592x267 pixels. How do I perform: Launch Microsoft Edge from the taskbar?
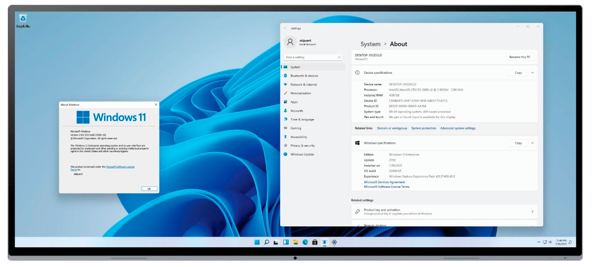(305, 242)
